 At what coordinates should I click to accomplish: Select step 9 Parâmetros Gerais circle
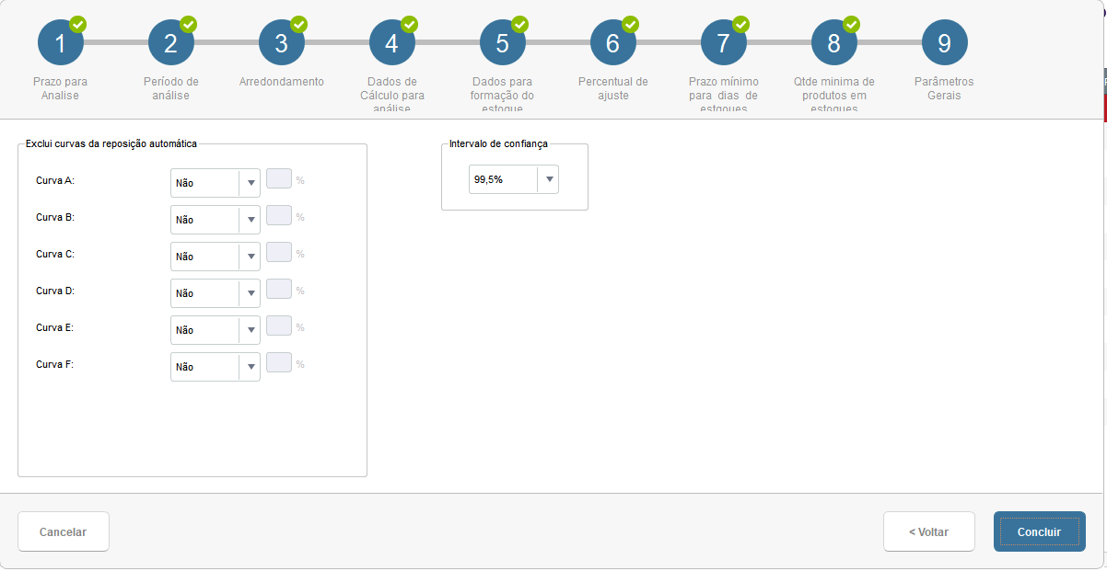(x=945, y=42)
